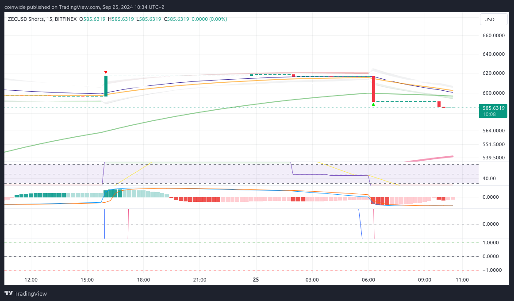Click the ZECUSD Shorts, 15, BITFINEX legend title

click(42, 19)
